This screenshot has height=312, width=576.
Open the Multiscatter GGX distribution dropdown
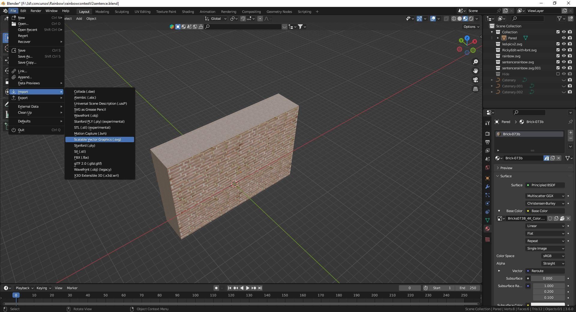point(545,196)
